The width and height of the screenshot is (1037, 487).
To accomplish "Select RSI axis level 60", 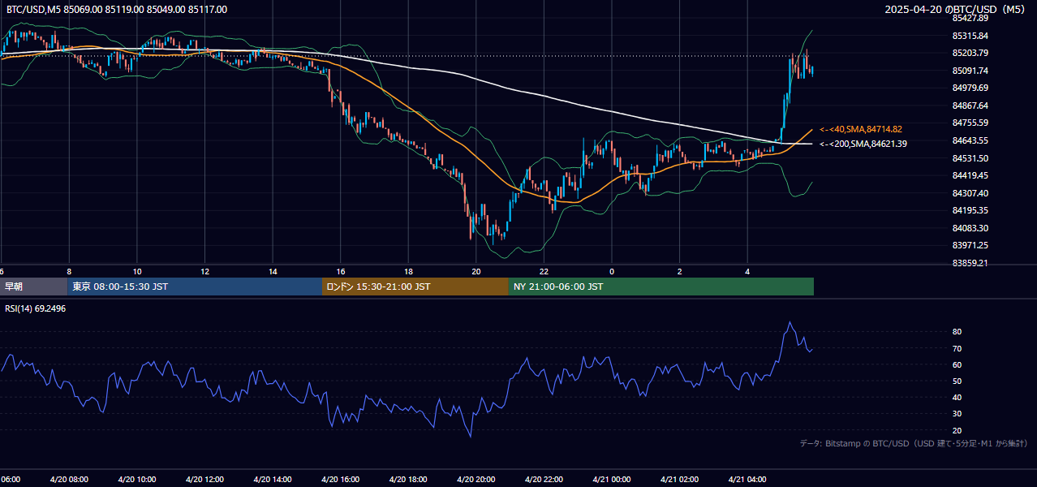I will [x=957, y=364].
